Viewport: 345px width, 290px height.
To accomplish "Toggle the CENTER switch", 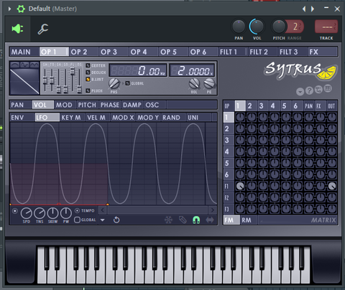I will point(88,65).
